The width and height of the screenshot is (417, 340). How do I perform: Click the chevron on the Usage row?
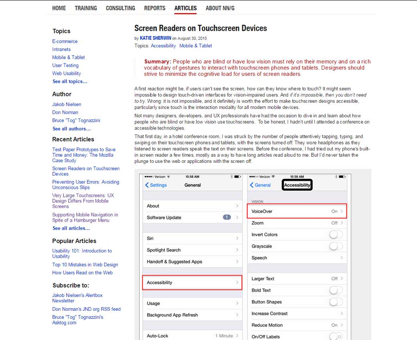click(238, 303)
